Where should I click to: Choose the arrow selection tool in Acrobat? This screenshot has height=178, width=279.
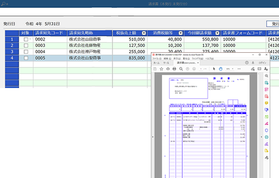pyautogui.click(x=214, y=69)
